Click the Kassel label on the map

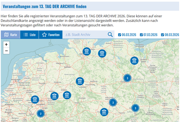click(77, 102)
